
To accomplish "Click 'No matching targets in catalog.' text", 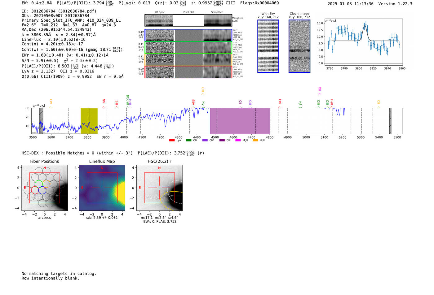I will coord(59,274).
